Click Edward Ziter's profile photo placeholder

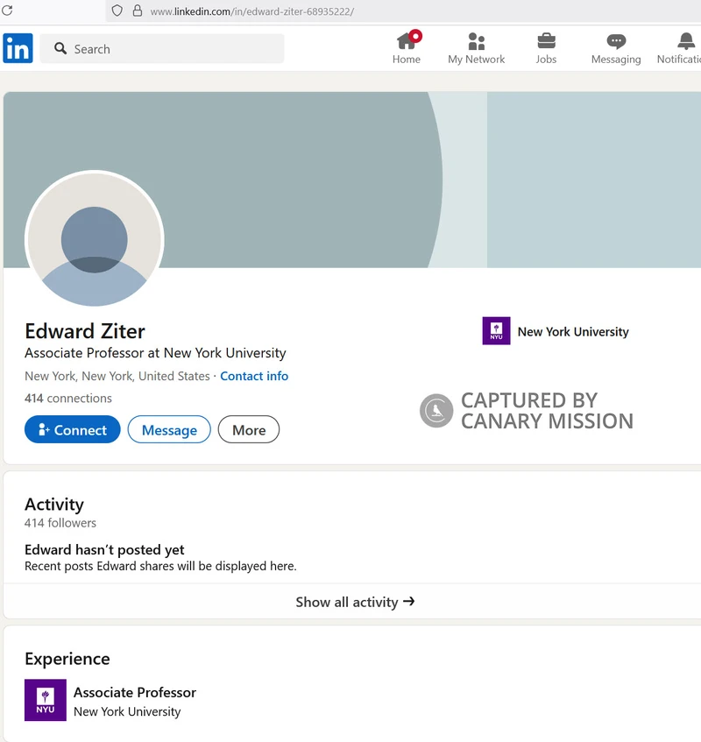[95, 240]
